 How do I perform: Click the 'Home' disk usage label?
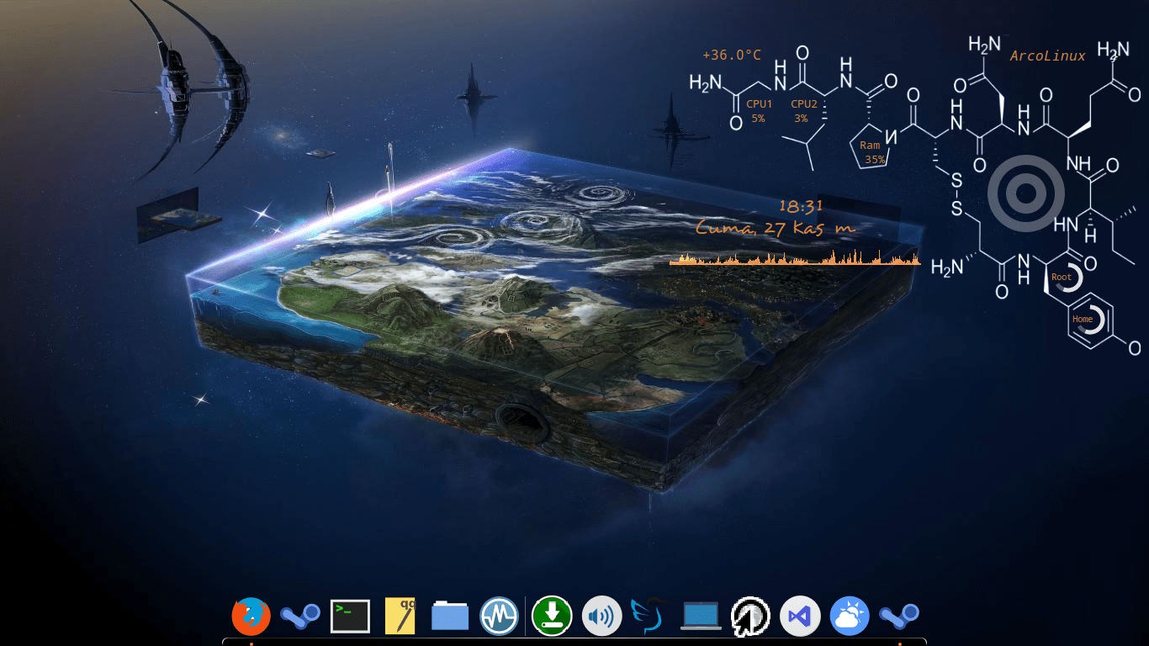point(1083,320)
